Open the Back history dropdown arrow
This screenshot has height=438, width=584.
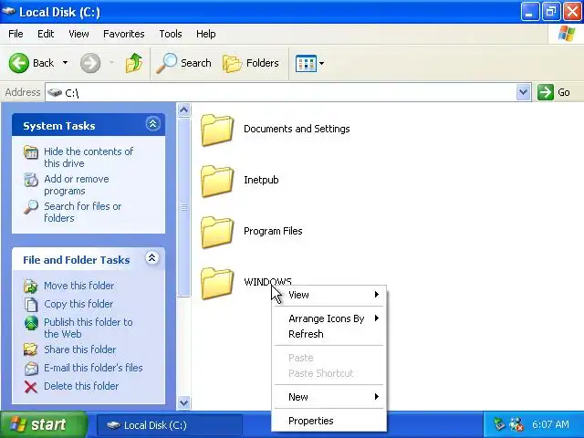tap(65, 63)
